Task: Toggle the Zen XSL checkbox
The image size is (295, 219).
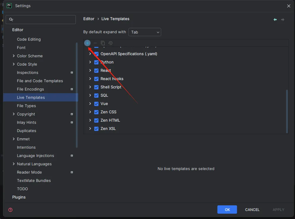Action: tap(96, 128)
